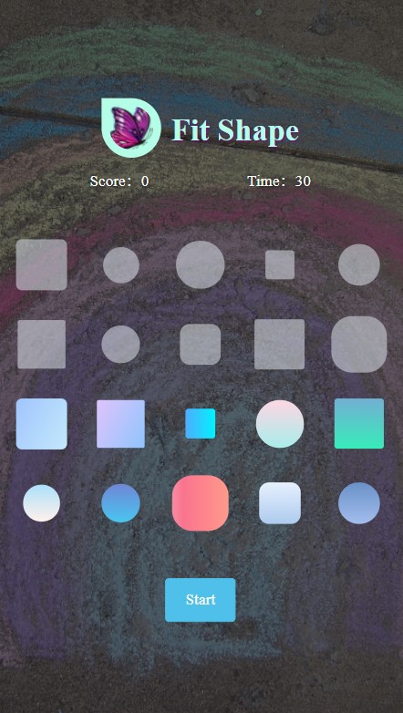Click the Time countdown label

tap(279, 181)
